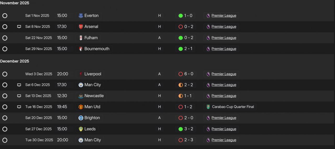This screenshot has height=149, width=335.
Task: Click the TV icon on the Man Utd fixture
Action: pyautogui.click(x=19, y=107)
